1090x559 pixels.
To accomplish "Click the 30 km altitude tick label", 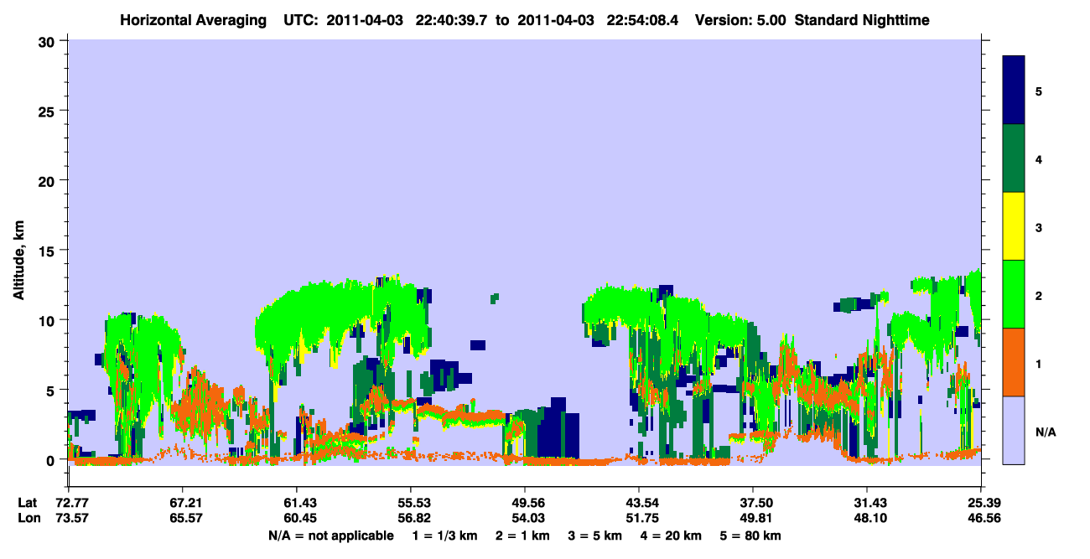I will (49, 41).
